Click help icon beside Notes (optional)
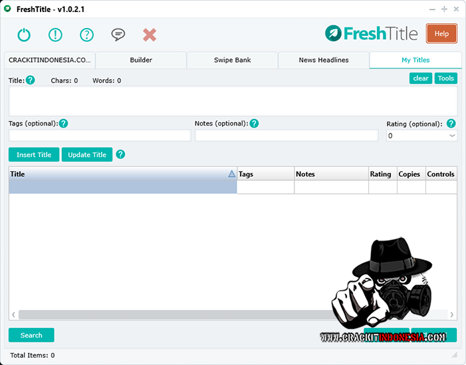The image size is (466, 365). point(254,124)
